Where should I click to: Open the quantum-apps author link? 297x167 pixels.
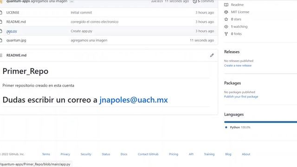18,1
